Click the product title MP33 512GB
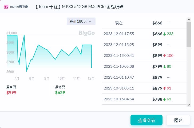194x128 pixels. (x=79, y=7)
